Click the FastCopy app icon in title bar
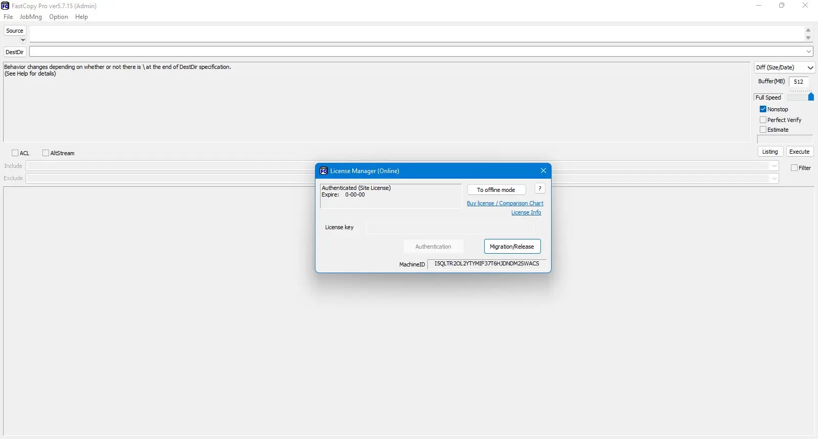This screenshot has height=439, width=818. 5,6
